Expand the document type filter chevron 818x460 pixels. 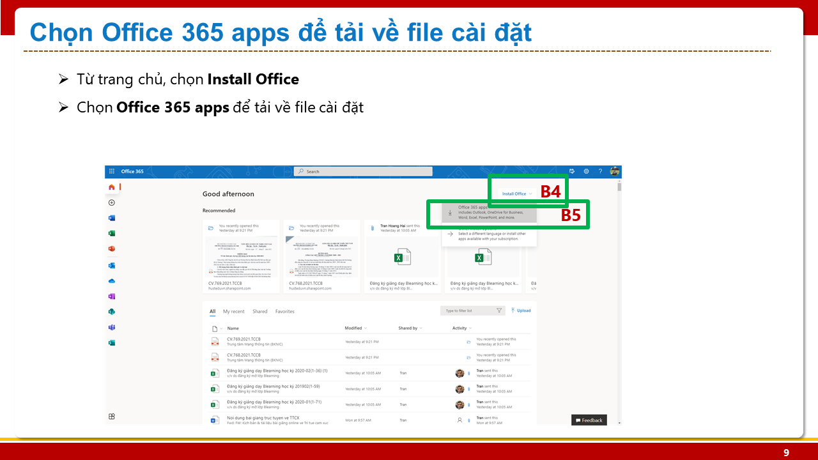220,327
